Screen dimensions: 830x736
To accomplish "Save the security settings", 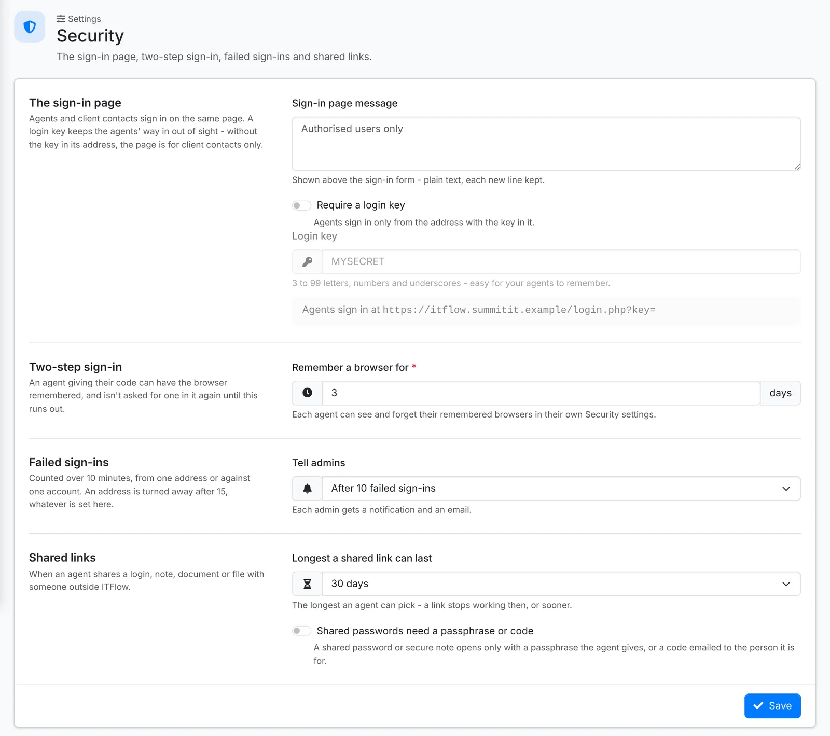I will 772,706.
